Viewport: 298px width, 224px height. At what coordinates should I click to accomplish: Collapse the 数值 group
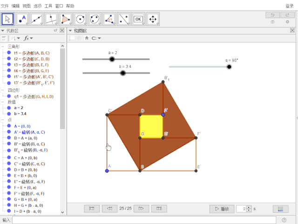tap(3, 102)
